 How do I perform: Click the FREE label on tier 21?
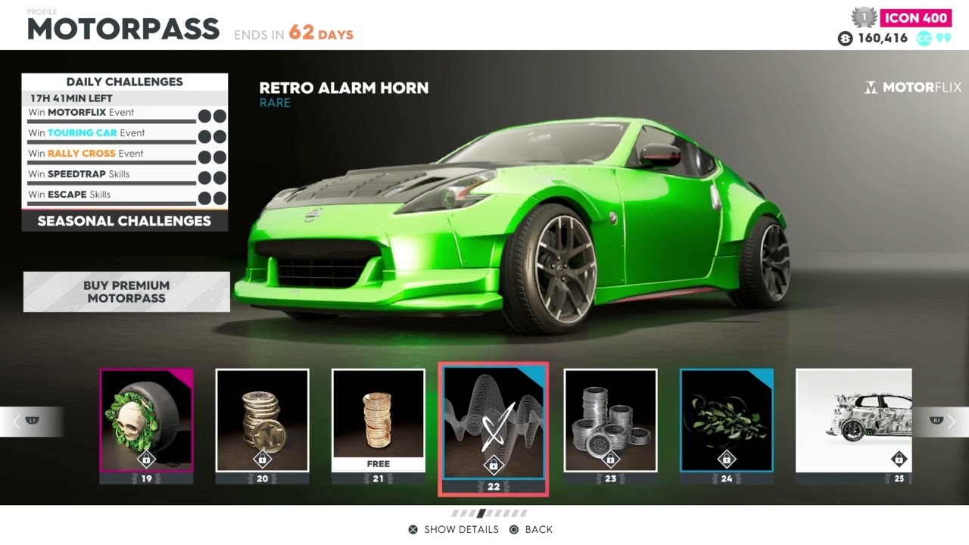click(378, 464)
